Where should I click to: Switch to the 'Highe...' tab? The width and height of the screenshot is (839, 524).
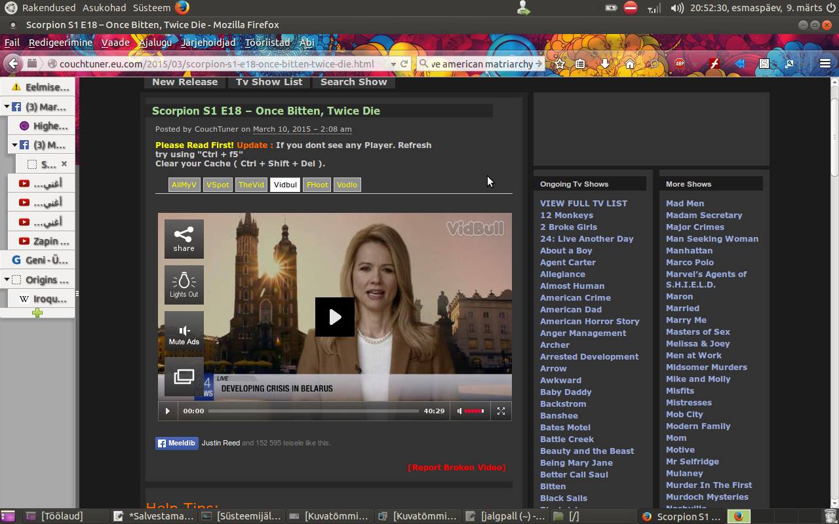(x=41, y=126)
